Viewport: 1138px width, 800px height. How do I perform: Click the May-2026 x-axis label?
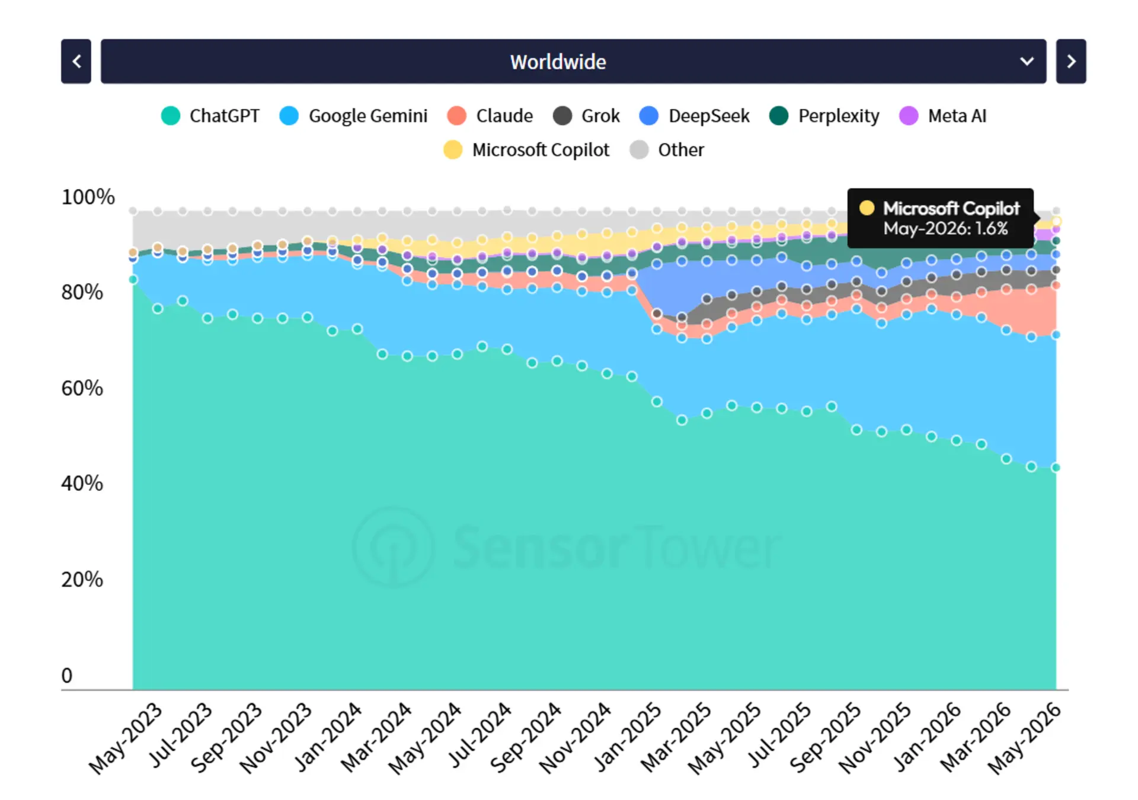(1025, 738)
